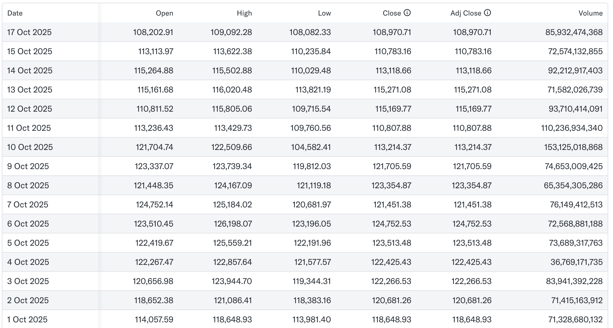Click the low price 104,582.41

[311, 147]
